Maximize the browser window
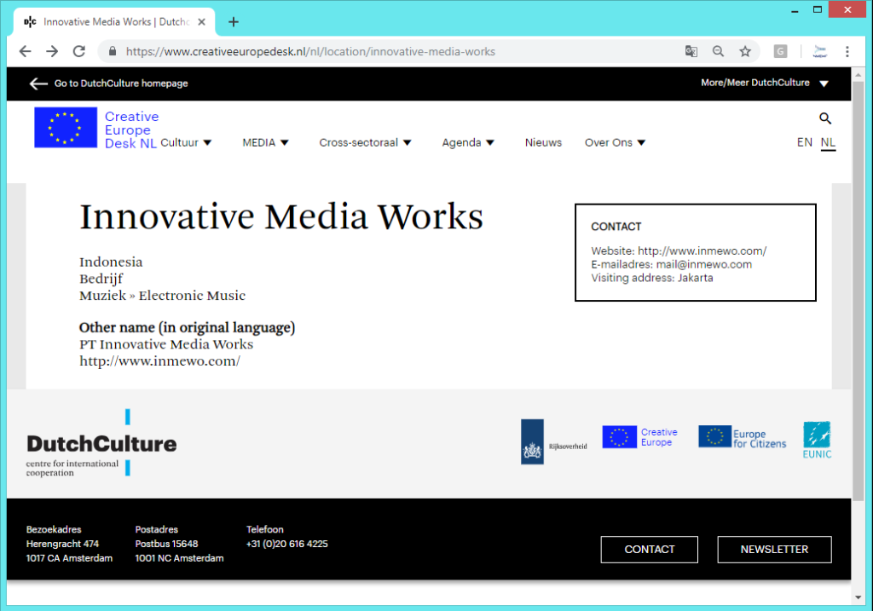873x611 pixels. 818,10
